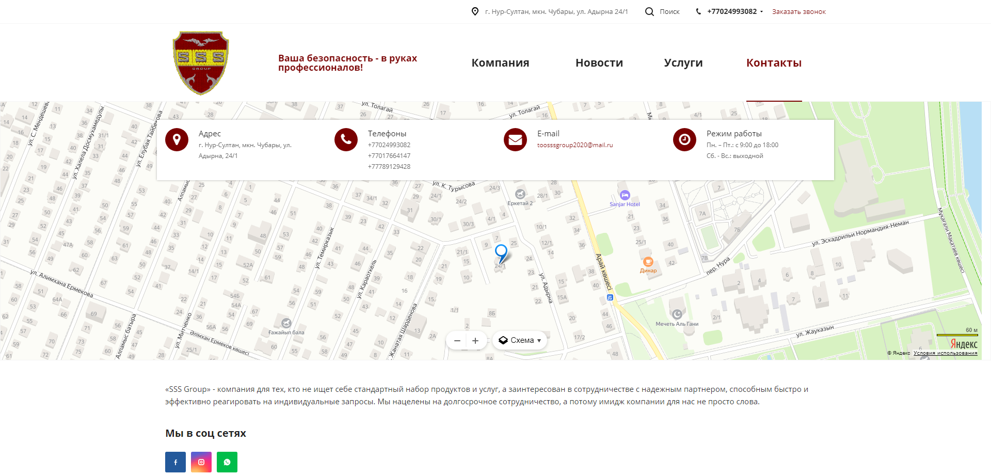Open the Заказать звонок link
Screen dimensions: 991x475
[x=799, y=11]
